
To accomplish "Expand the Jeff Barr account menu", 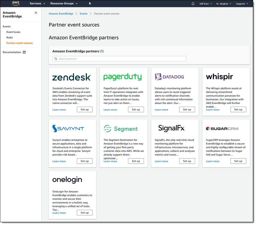I will 207,4.
